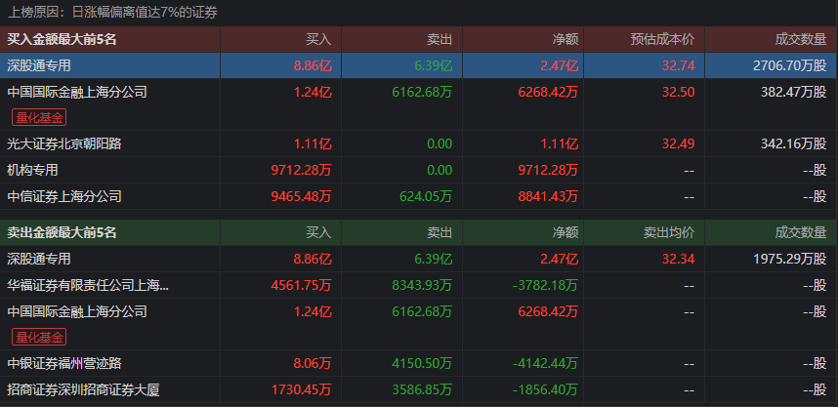Click 卖出金额最大前5名 section header

coord(62,232)
